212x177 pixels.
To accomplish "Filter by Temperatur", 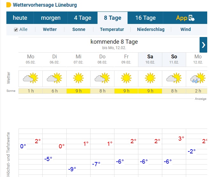I will 112,29.
